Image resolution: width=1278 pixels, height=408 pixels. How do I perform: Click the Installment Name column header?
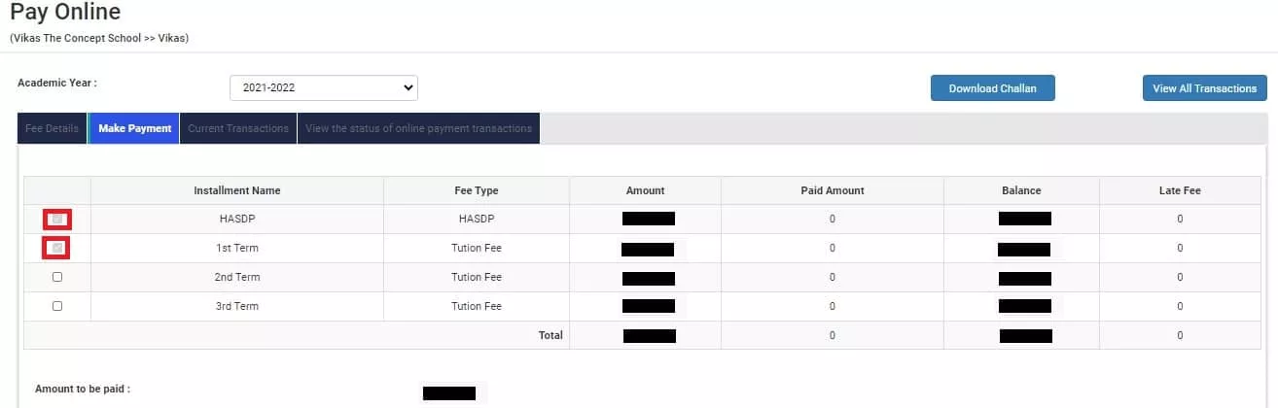(237, 190)
